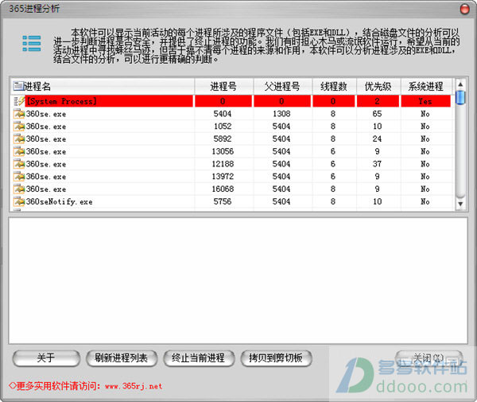Click process ID cell 5756
477x402 pixels.
[x=223, y=201]
